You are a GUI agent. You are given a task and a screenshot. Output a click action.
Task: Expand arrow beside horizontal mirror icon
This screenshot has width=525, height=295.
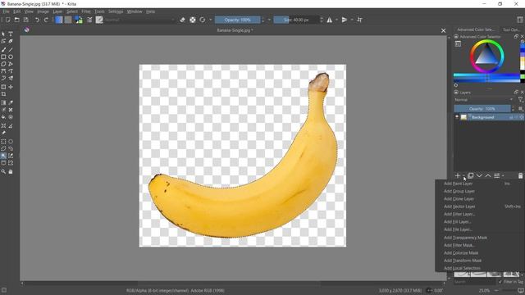click(x=336, y=20)
